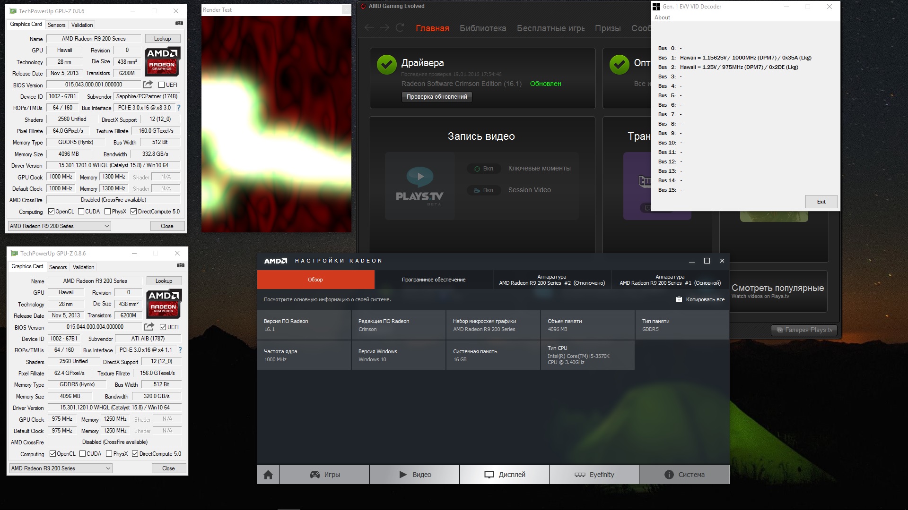This screenshot has width=908, height=510.
Task: Click the Проверка обновлений button
Action: [x=437, y=97]
